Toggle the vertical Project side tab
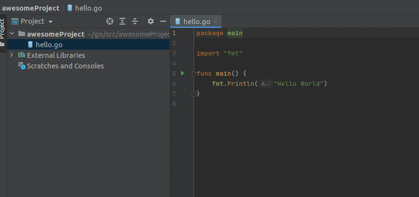 coord(2,28)
